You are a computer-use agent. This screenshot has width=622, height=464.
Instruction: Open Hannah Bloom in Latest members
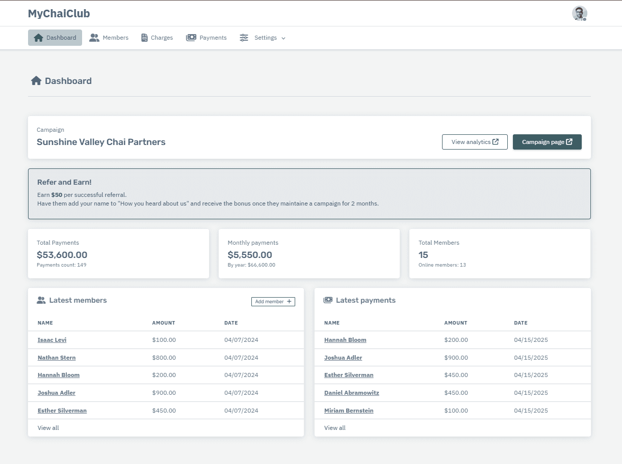pyautogui.click(x=59, y=375)
